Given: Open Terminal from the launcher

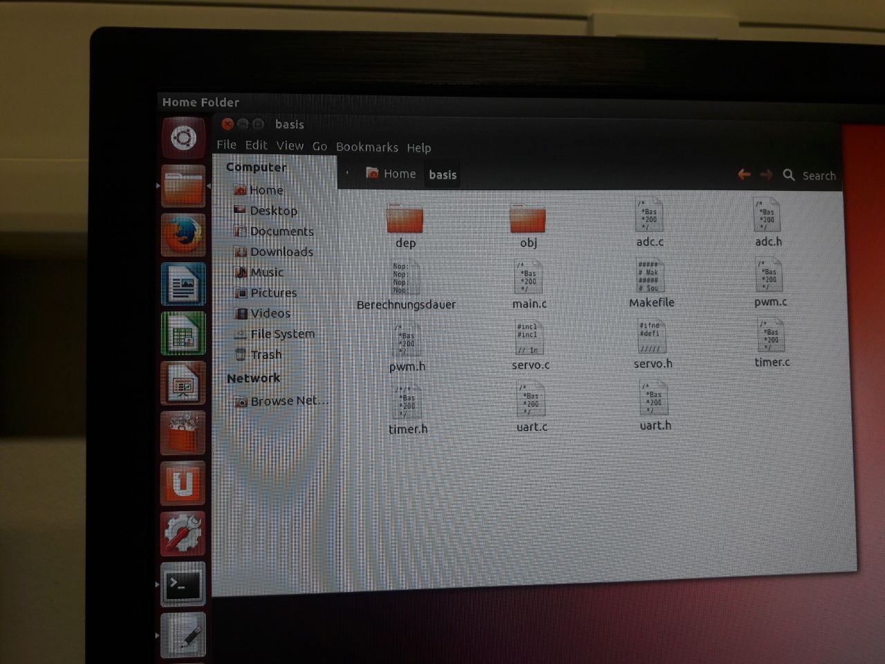Looking at the screenshot, I should [x=183, y=585].
